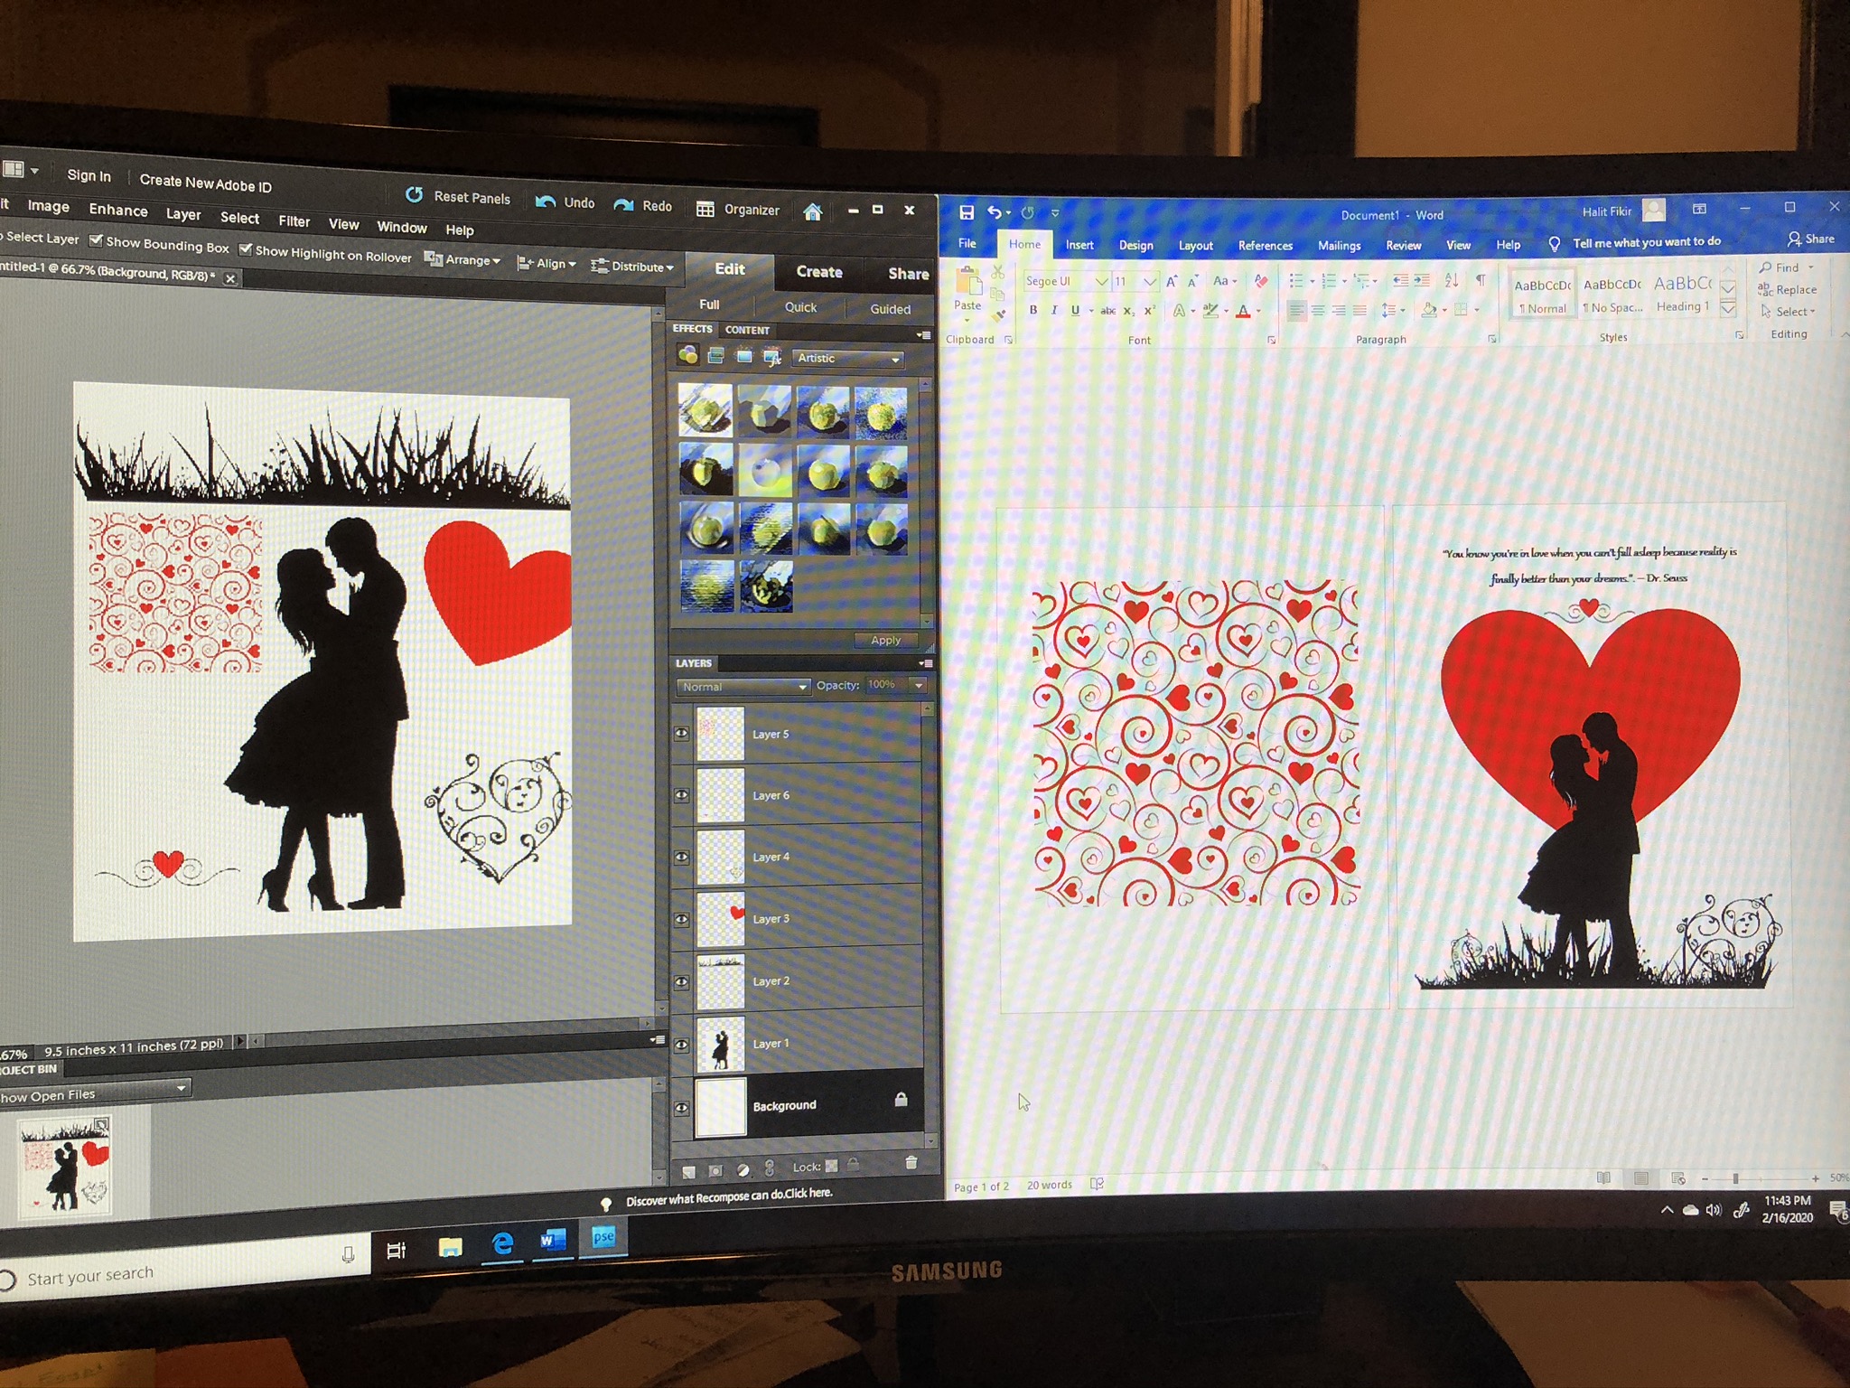The image size is (1850, 1388).
Task: Click the Filters icon in the Effects panel
Action: click(x=687, y=355)
